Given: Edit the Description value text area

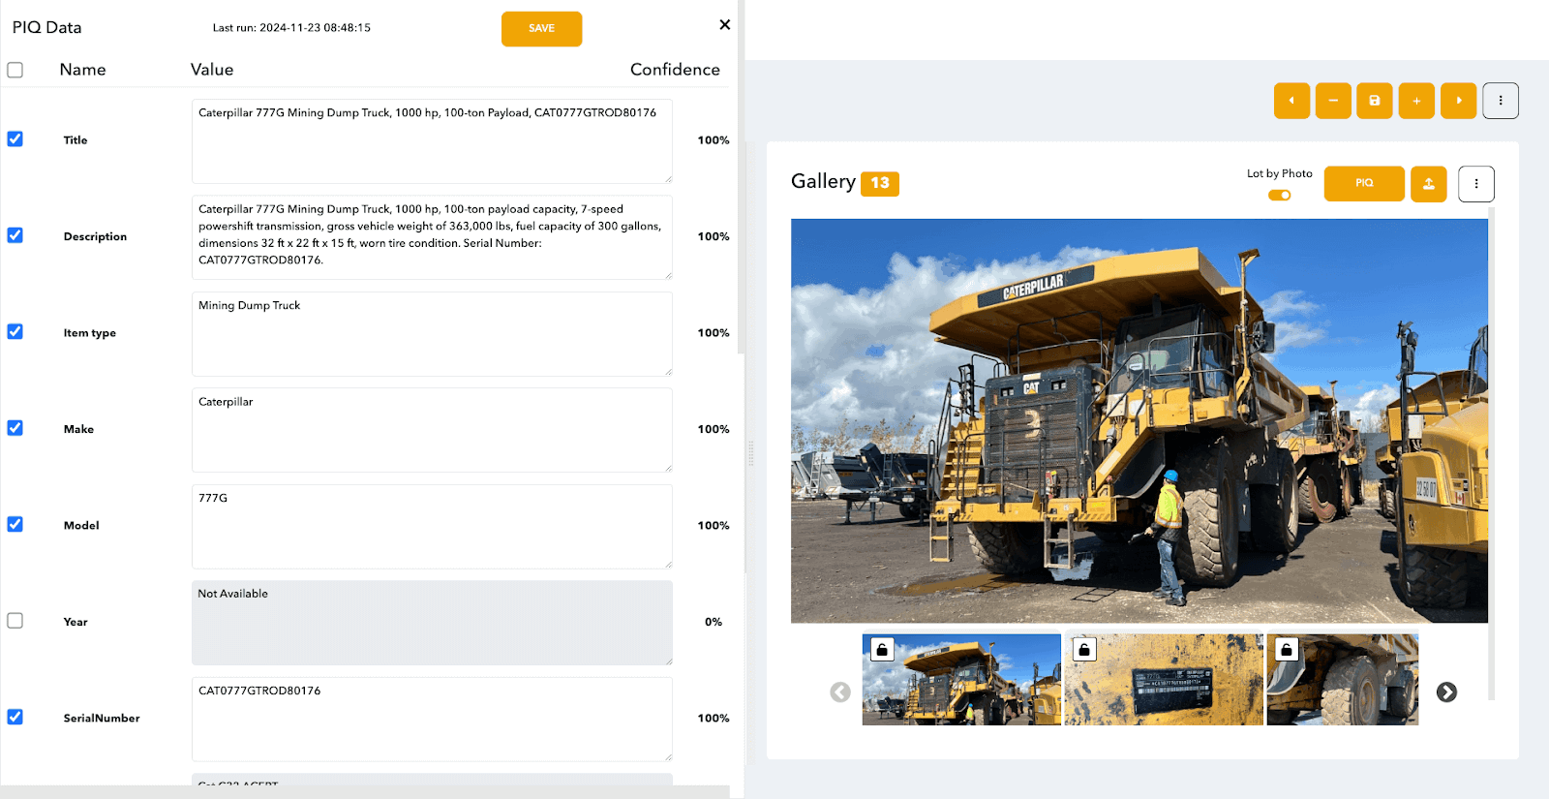Looking at the screenshot, I should click(x=432, y=237).
